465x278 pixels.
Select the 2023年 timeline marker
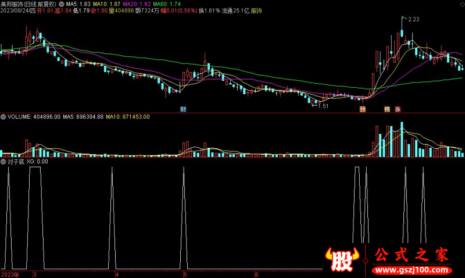tap(10, 275)
